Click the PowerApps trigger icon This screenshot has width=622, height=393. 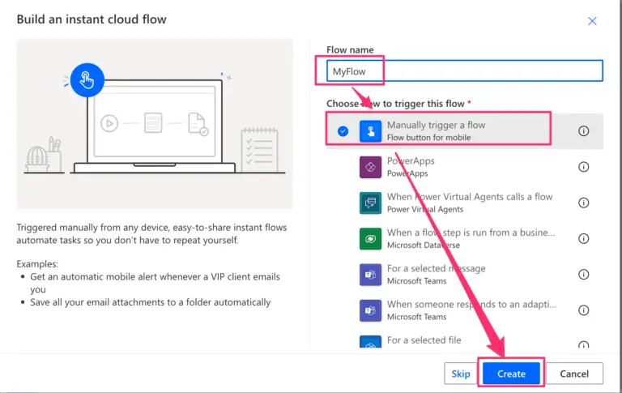[x=370, y=167]
